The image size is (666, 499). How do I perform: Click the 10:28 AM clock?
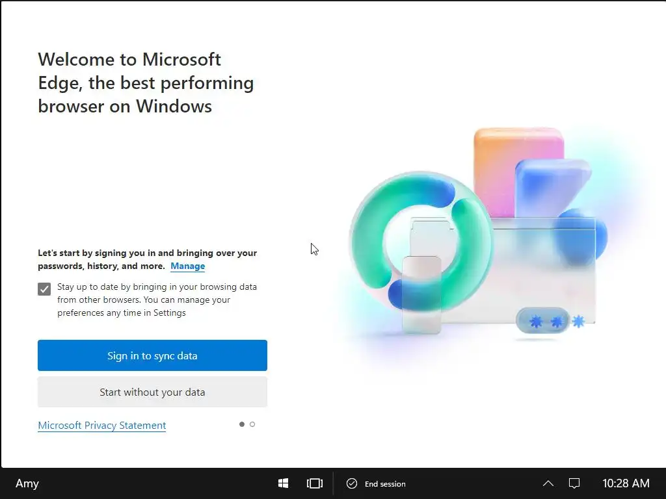(626, 483)
